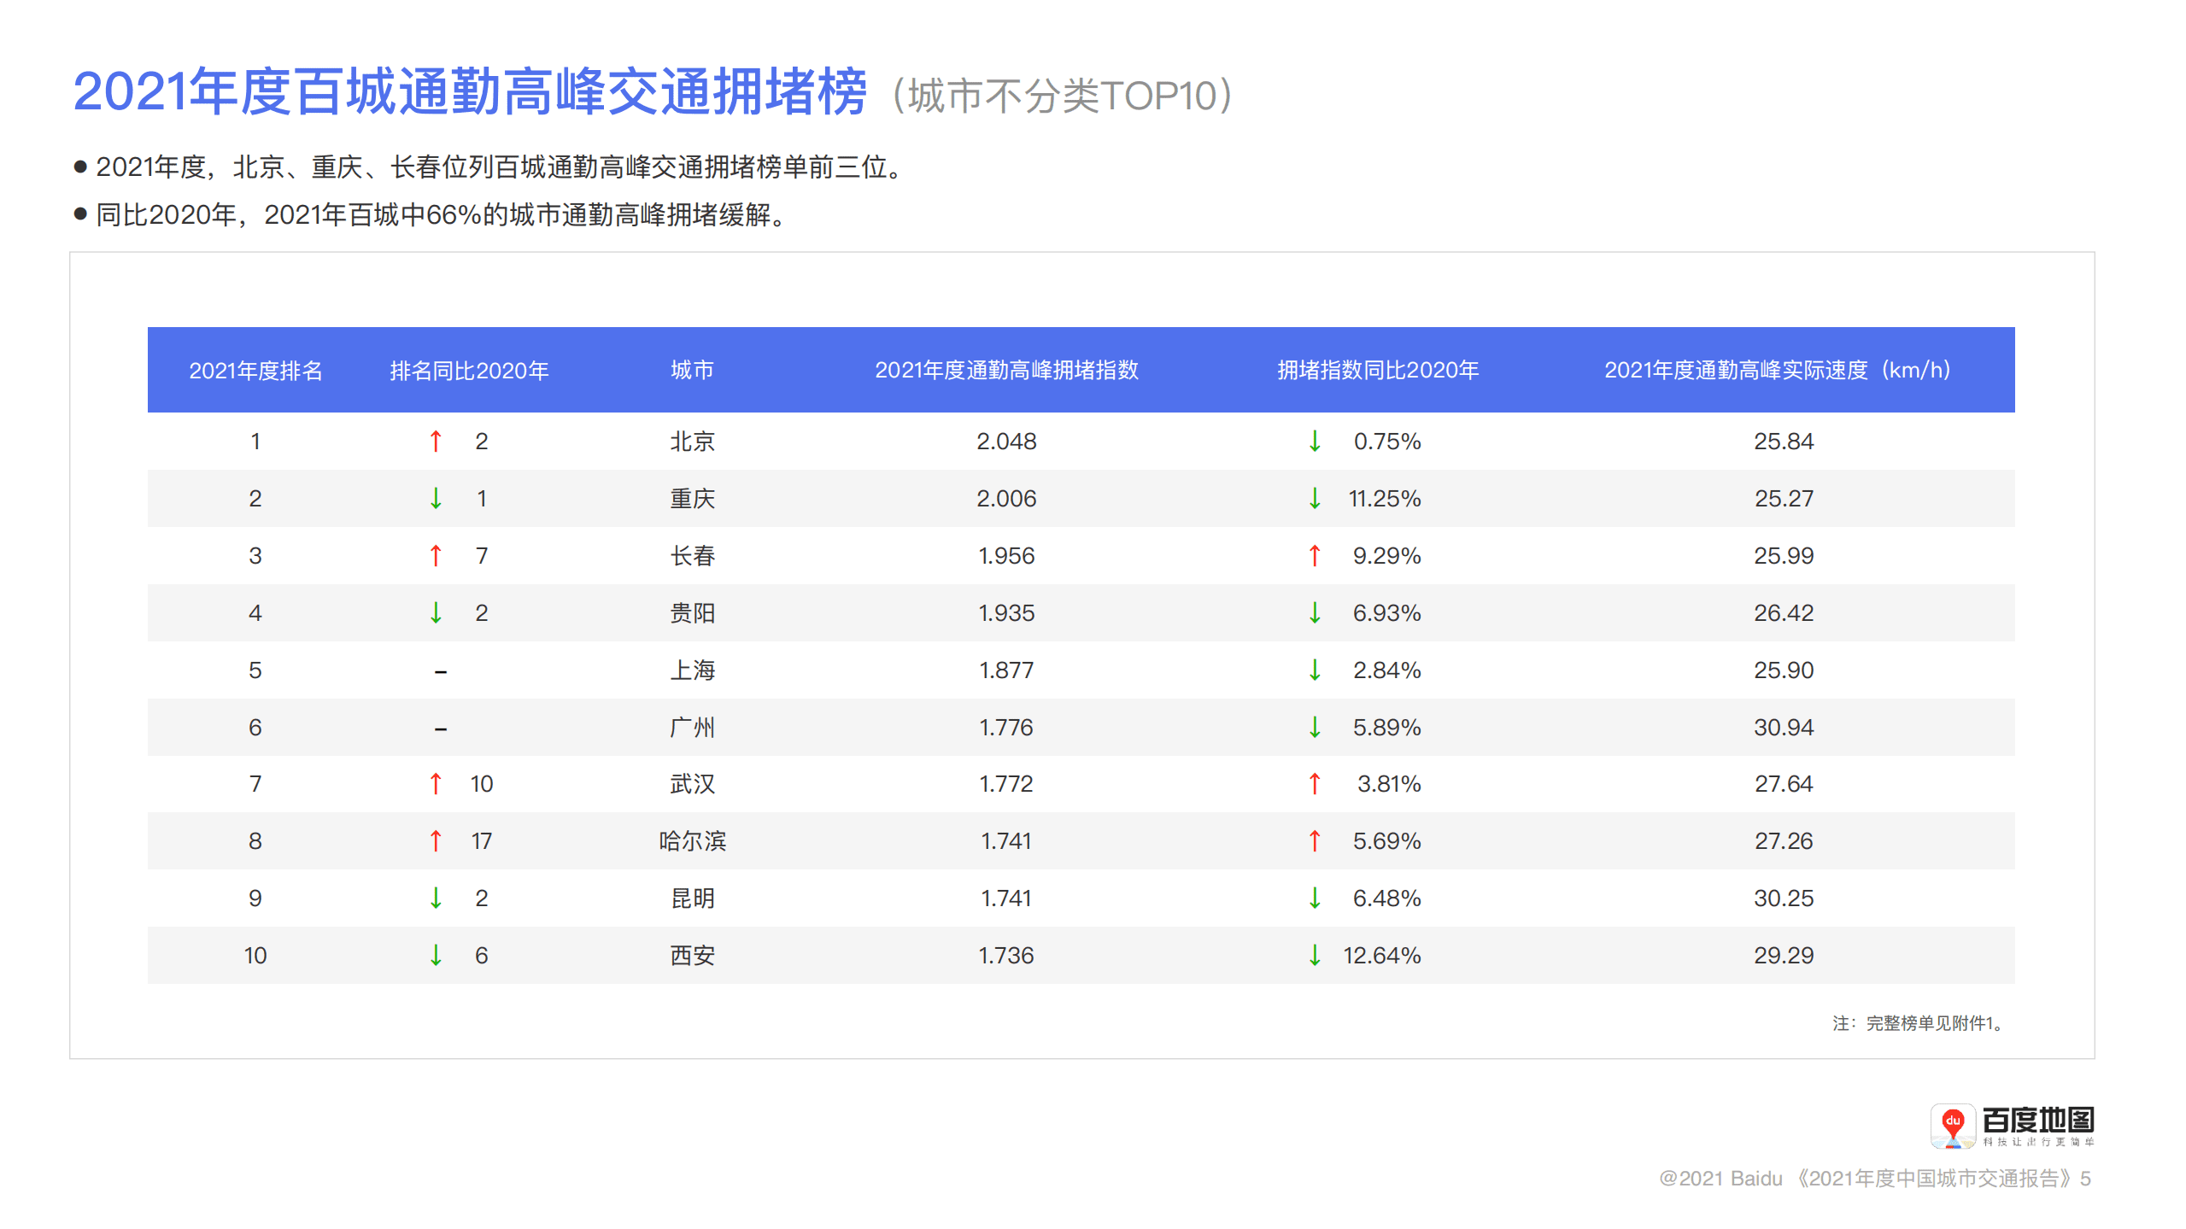Select the red up arrow beside 哈尔滨
The image size is (2186, 1229).
[437, 840]
